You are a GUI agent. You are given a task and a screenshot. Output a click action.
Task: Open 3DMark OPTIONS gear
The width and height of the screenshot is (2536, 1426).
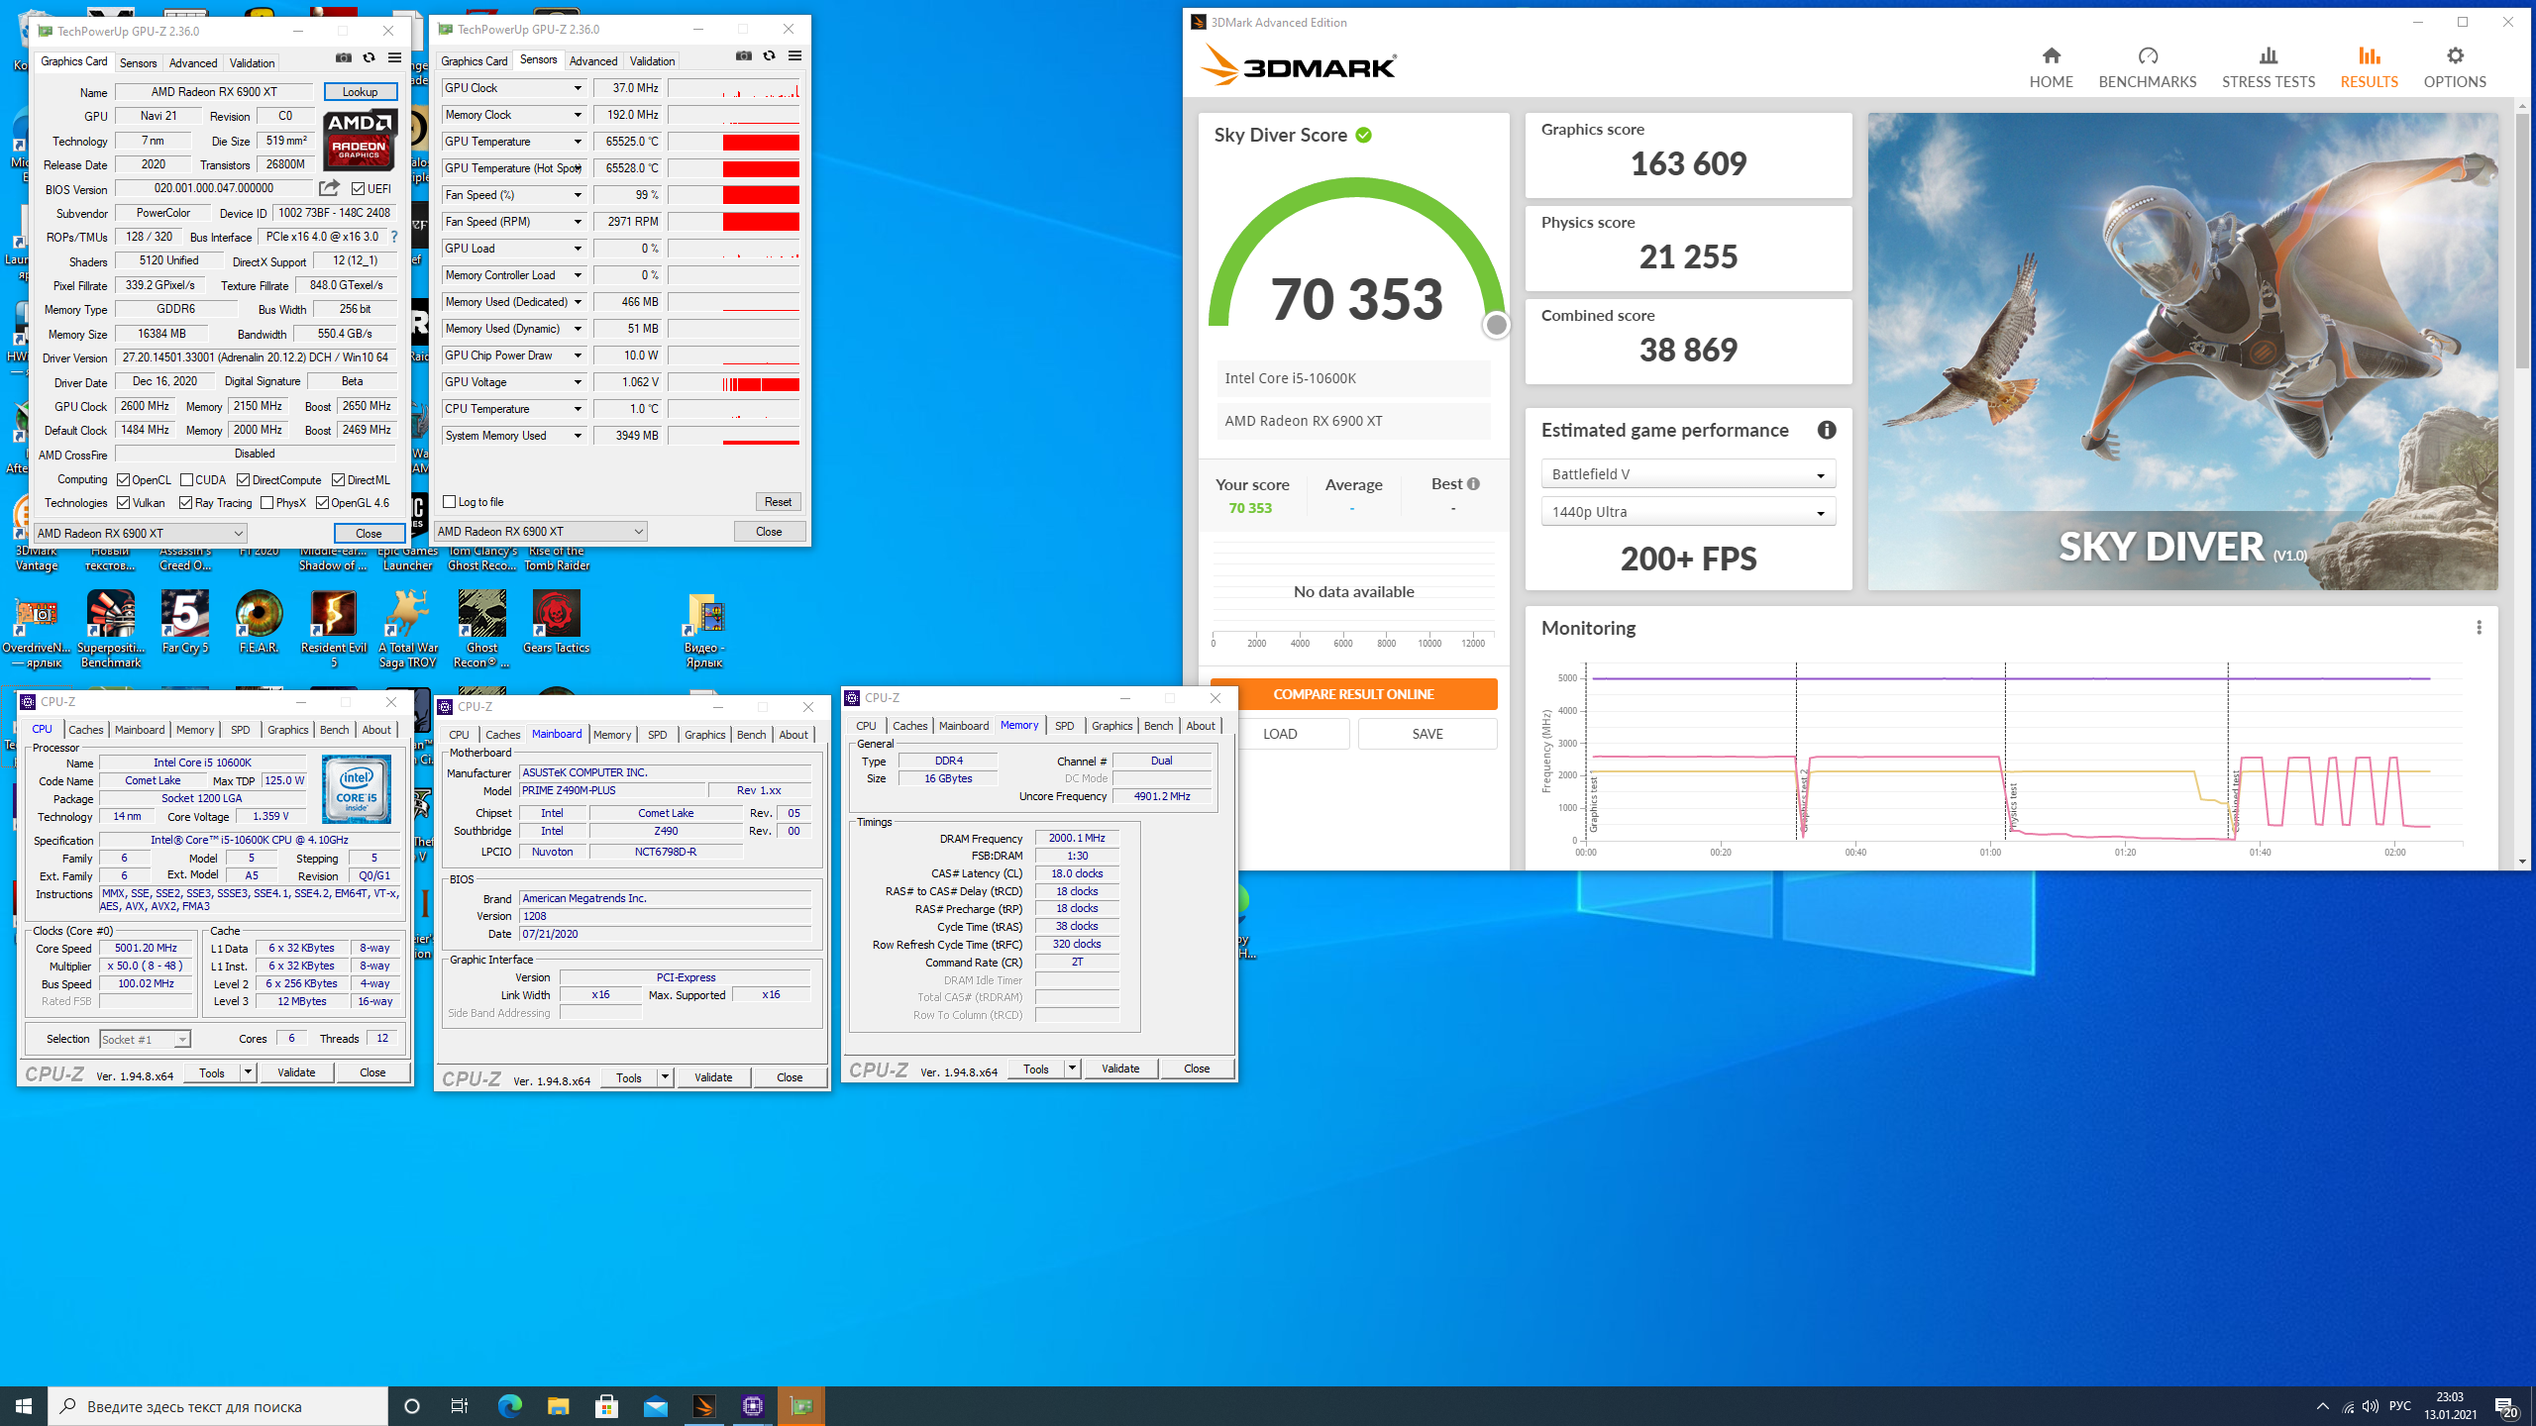2455,67
